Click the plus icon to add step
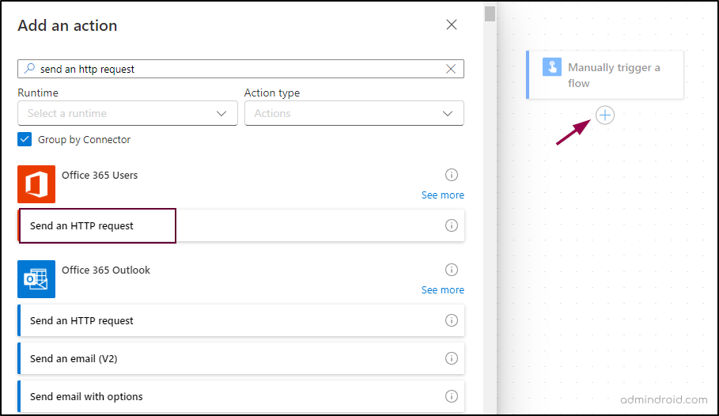Viewport: 719px width, 416px height. [605, 115]
